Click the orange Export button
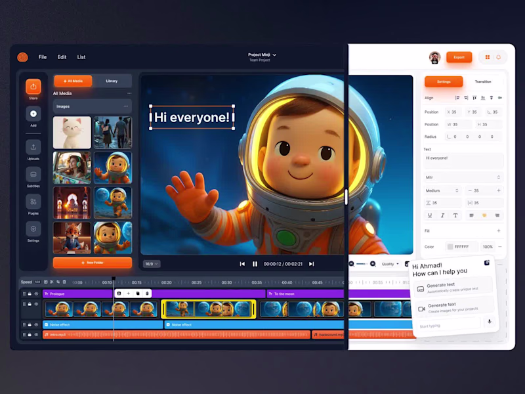 pyautogui.click(x=459, y=57)
